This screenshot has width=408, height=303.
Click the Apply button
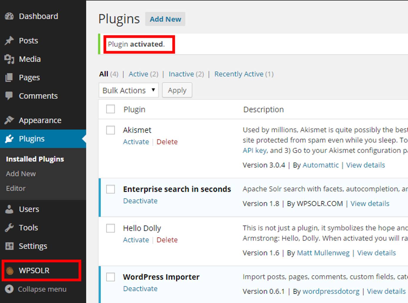[x=177, y=90]
